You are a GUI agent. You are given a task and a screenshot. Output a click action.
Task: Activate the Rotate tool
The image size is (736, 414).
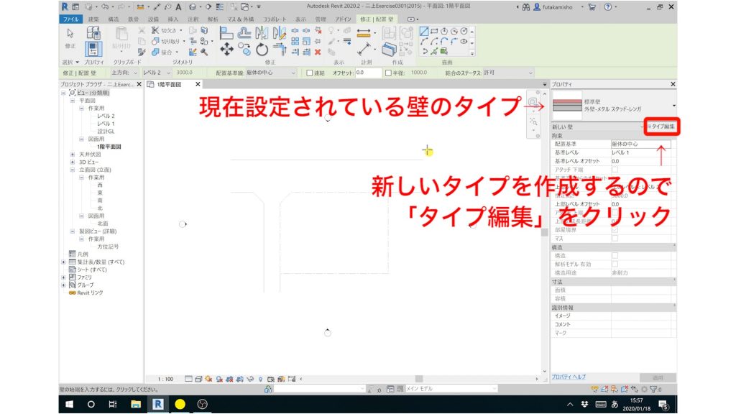tap(262, 48)
